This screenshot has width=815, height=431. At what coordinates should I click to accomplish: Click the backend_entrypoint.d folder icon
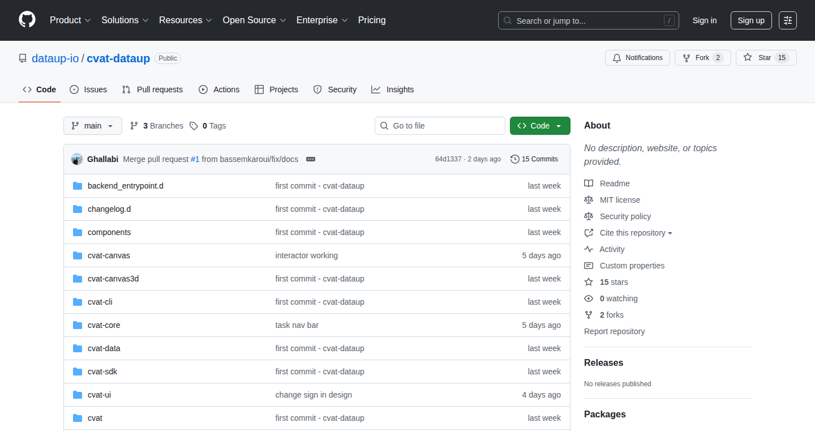(x=78, y=186)
